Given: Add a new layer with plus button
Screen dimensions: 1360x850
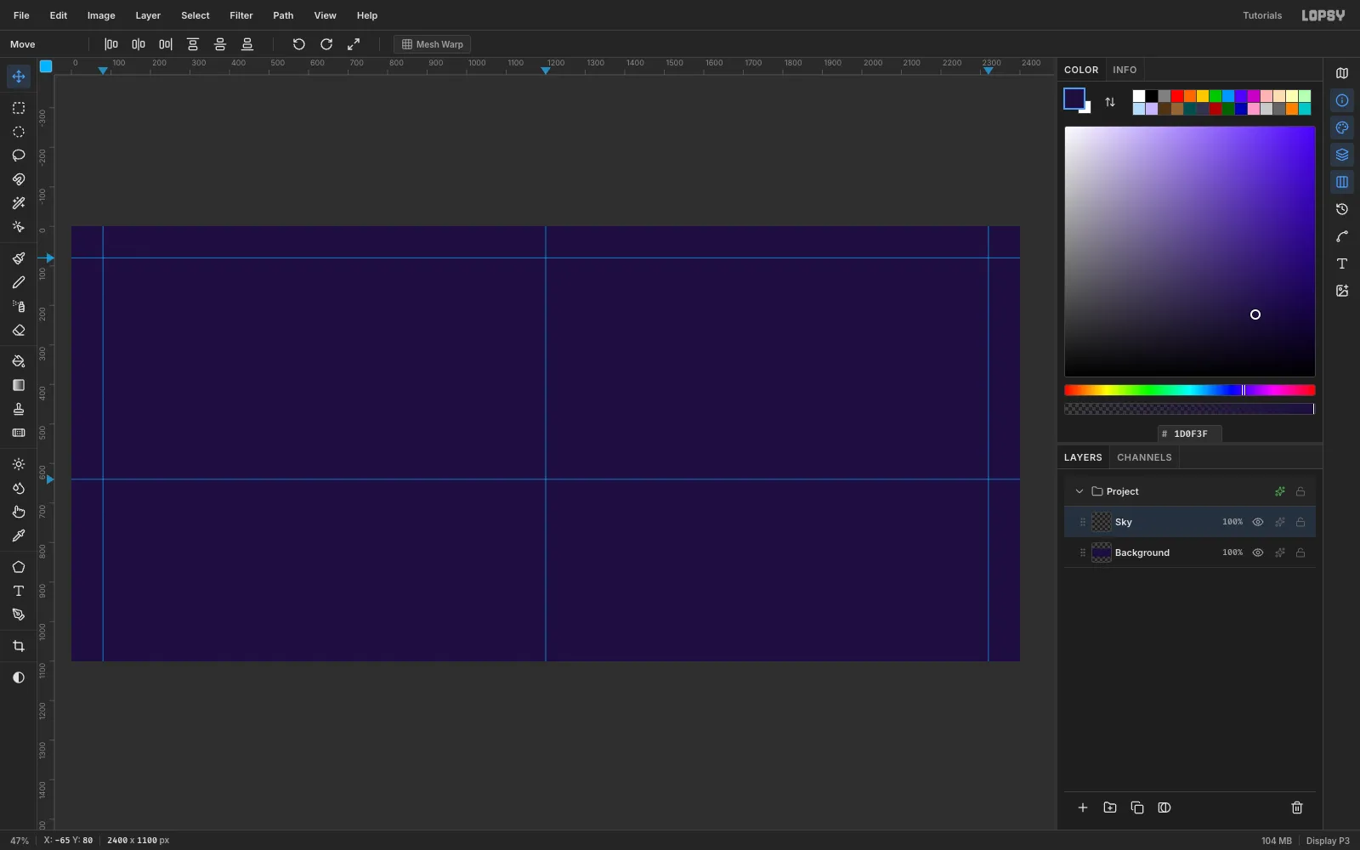Looking at the screenshot, I should click(x=1083, y=807).
